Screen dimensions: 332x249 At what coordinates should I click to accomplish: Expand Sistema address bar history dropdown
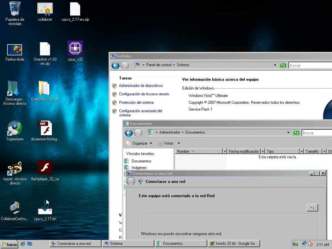(x=275, y=65)
